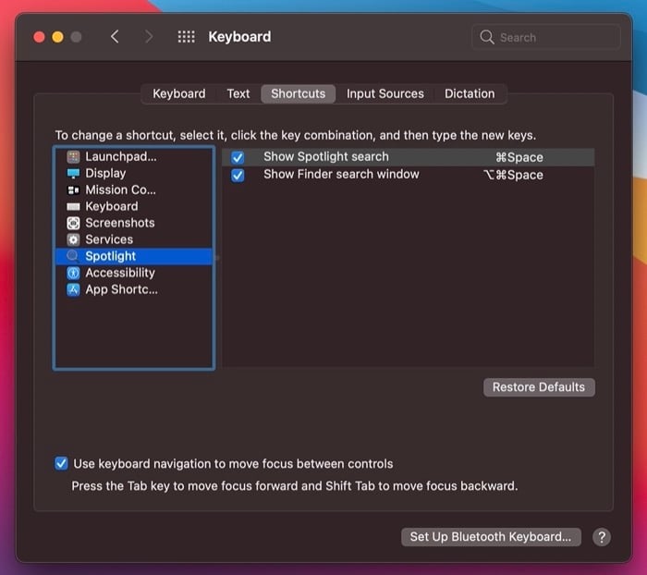Click the Screenshots icon in the list
The image size is (647, 575).
coord(73,223)
